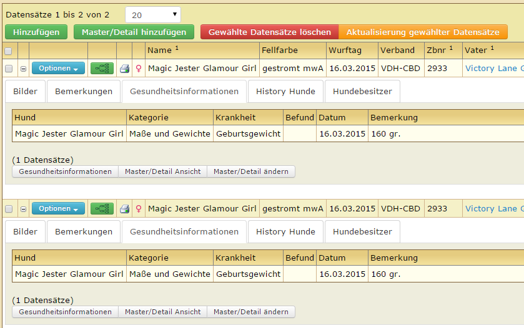
Task: Click the Victory Lane father link in the first record
Action: pyautogui.click(x=493, y=69)
